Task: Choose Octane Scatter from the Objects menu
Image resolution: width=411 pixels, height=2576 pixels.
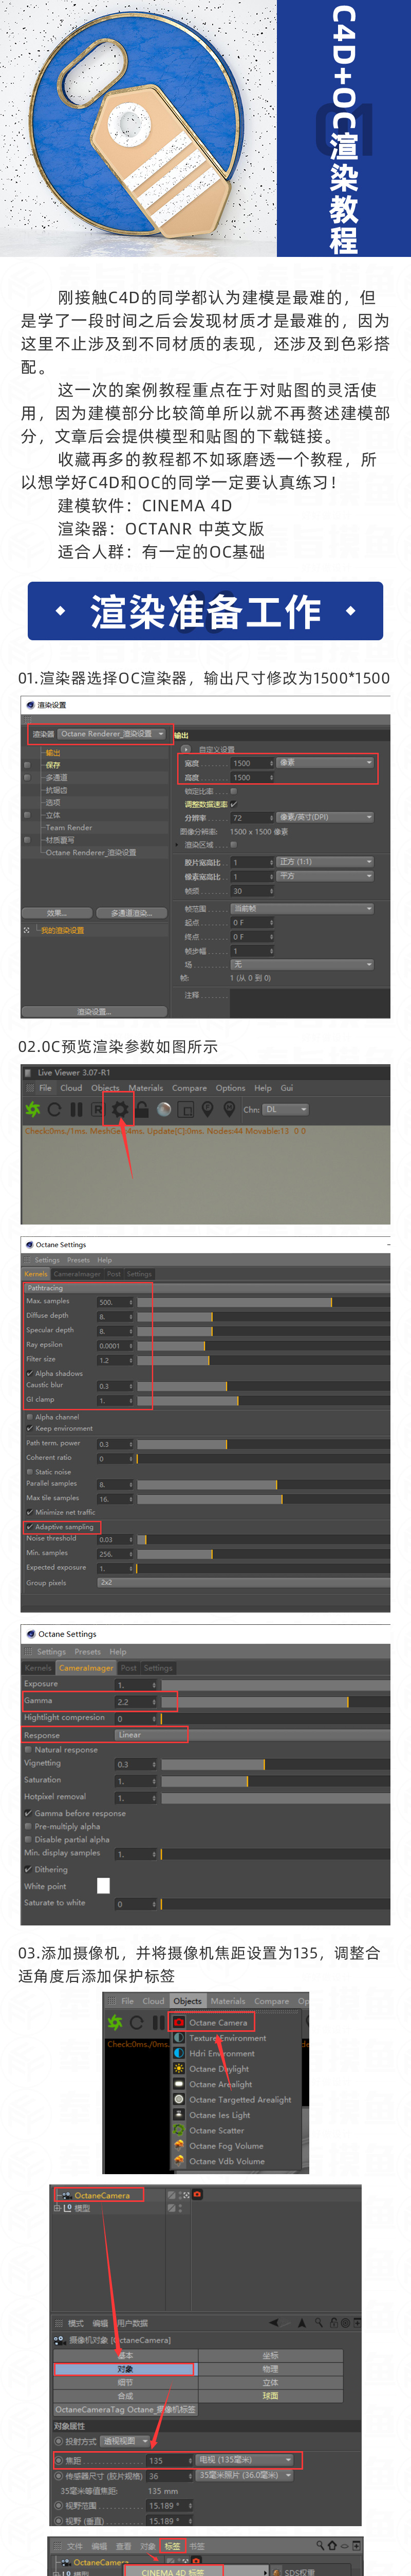Action: tap(216, 2131)
